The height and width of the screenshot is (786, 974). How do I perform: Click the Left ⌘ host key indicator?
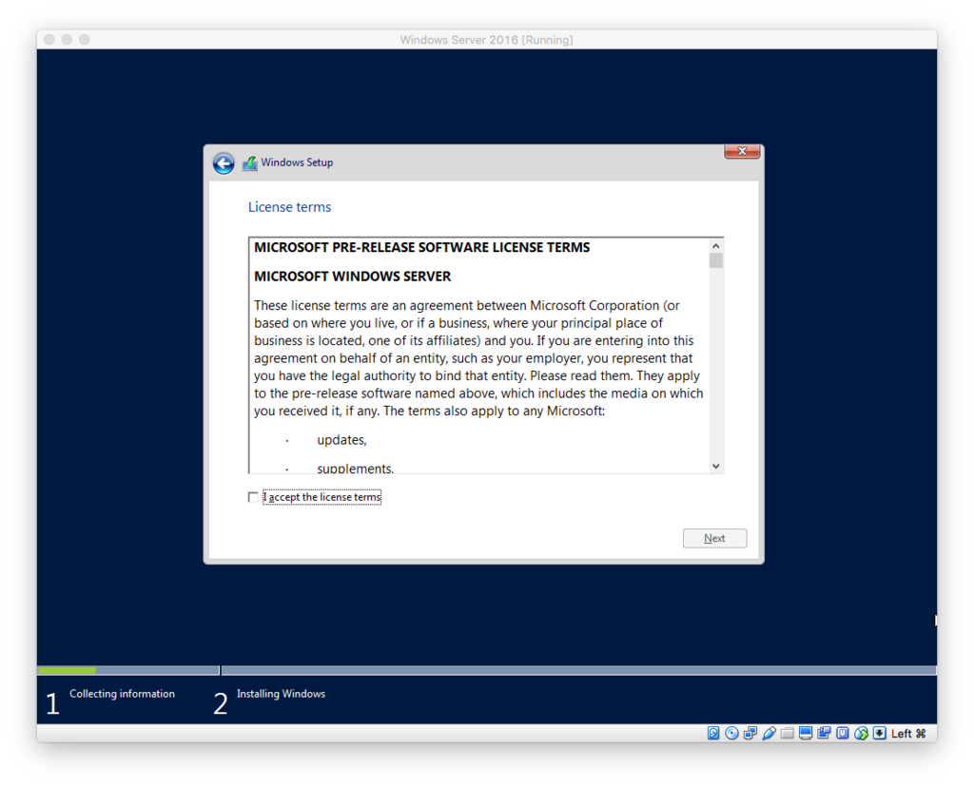pyautogui.click(x=908, y=734)
